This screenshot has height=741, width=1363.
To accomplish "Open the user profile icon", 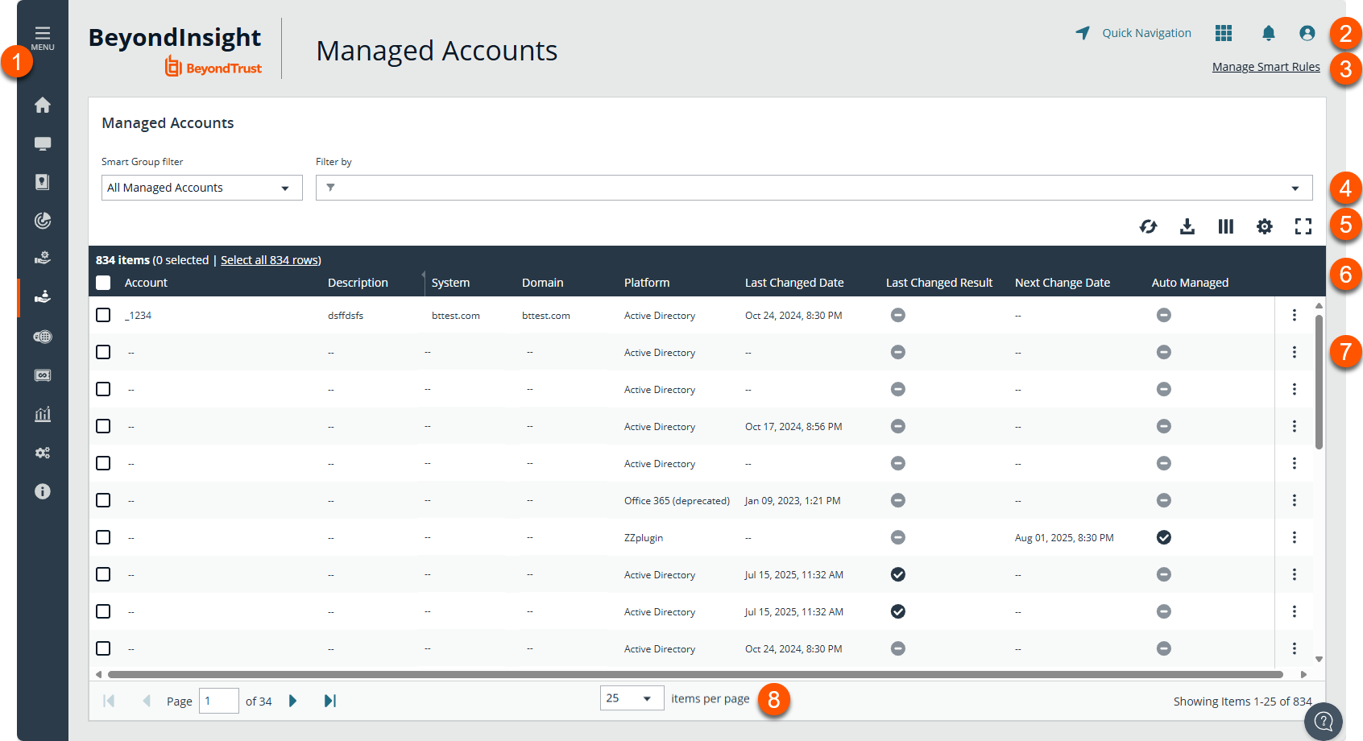I will [x=1307, y=33].
